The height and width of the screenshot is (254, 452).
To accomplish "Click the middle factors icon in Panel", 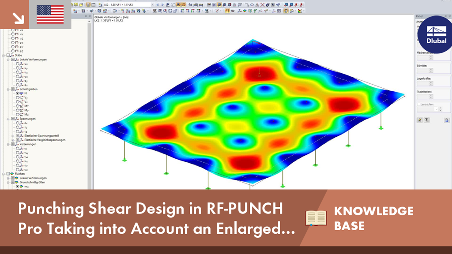I will point(427,120).
